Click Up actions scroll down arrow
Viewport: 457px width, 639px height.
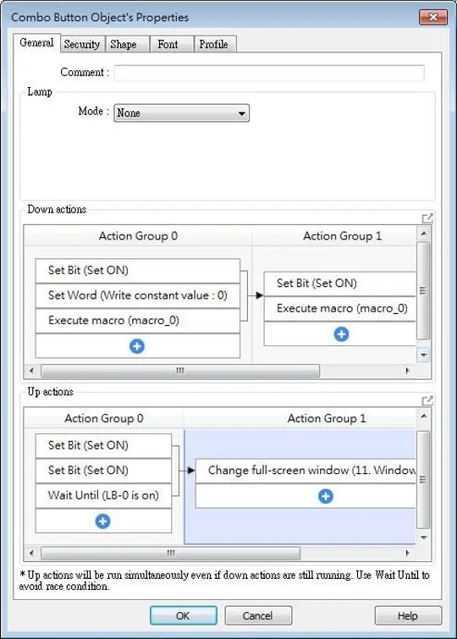tap(423, 537)
